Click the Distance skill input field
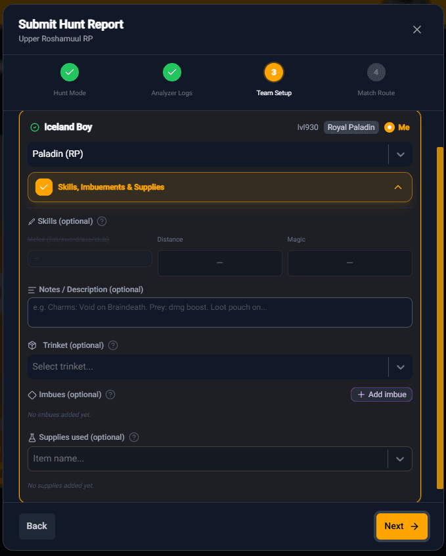The height and width of the screenshot is (556, 446). pos(220,263)
